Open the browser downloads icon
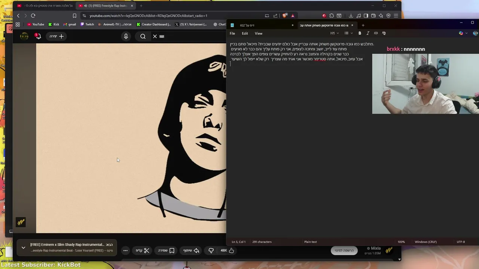The width and height of the screenshot is (479, 269). click(351, 16)
